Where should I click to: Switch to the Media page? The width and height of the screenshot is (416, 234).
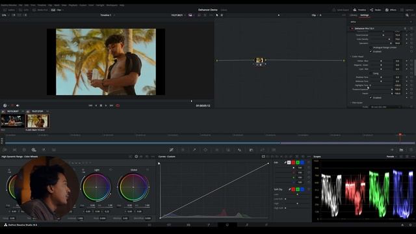tap(149, 225)
